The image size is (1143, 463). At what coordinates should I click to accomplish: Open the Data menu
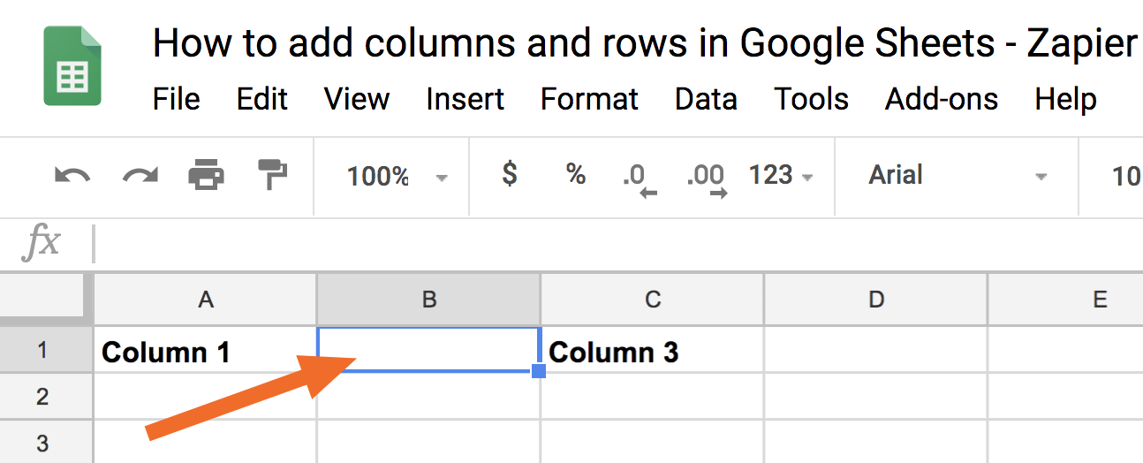click(707, 99)
